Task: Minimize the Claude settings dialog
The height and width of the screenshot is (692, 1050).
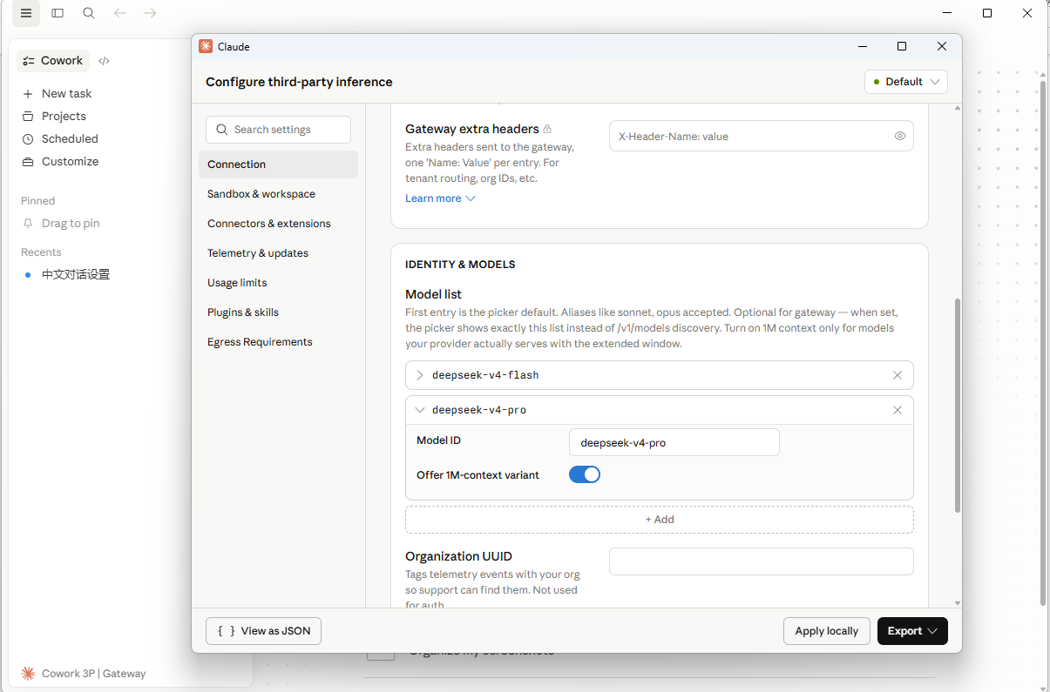Action: tap(862, 46)
